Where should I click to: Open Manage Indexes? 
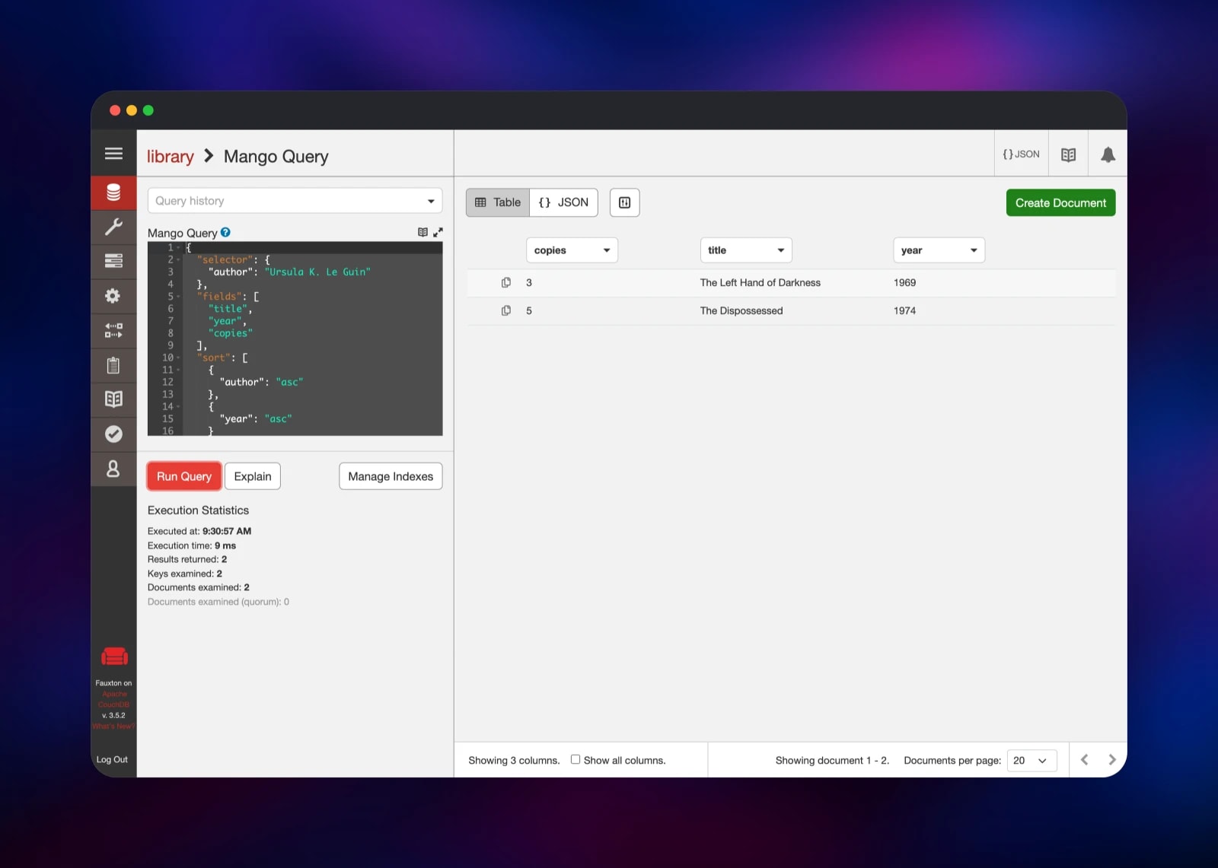[391, 476]
